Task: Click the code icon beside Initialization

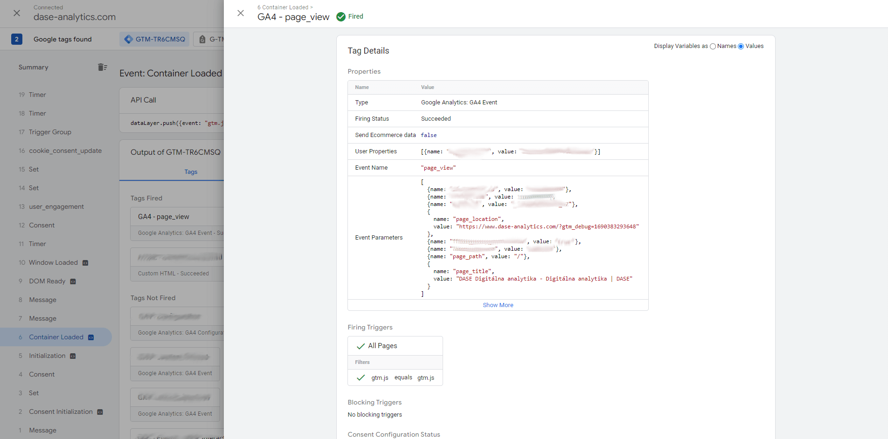Action: click(73, 356)
